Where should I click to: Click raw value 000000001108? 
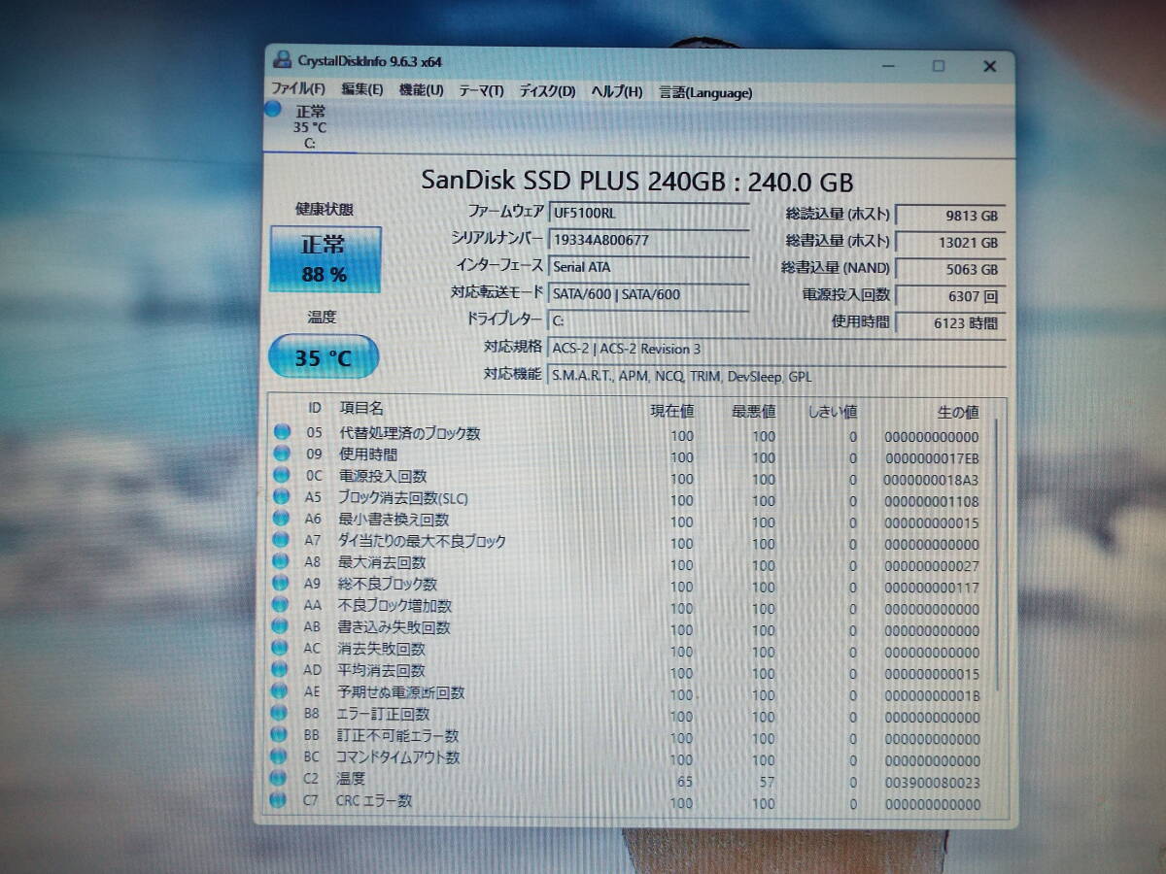[x=932, y=502]
